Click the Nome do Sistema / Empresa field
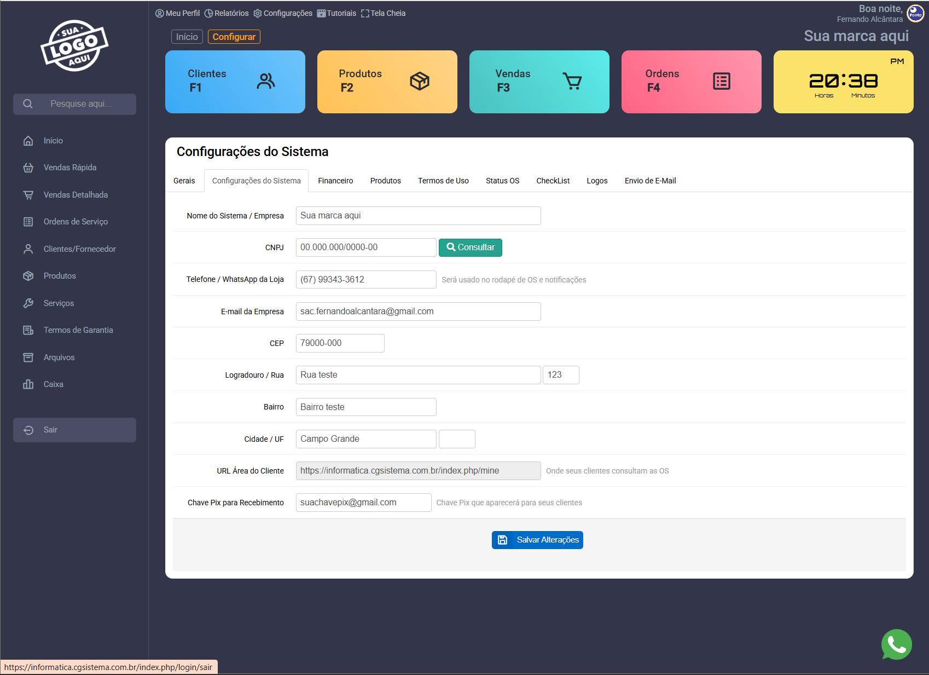929x675 pixels. click(x=419, y=216)
